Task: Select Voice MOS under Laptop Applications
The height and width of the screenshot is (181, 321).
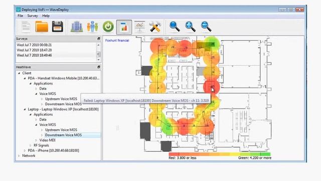Action: point(48,125)
